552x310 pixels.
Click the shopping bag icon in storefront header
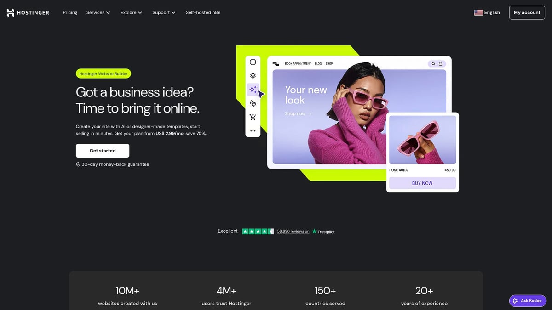click(441, 64)
